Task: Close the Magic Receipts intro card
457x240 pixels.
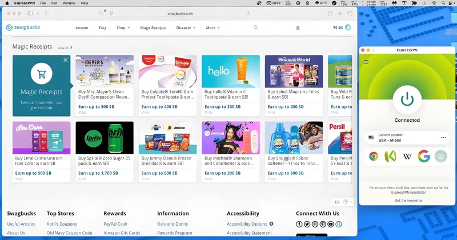Action: coord(65,60)
